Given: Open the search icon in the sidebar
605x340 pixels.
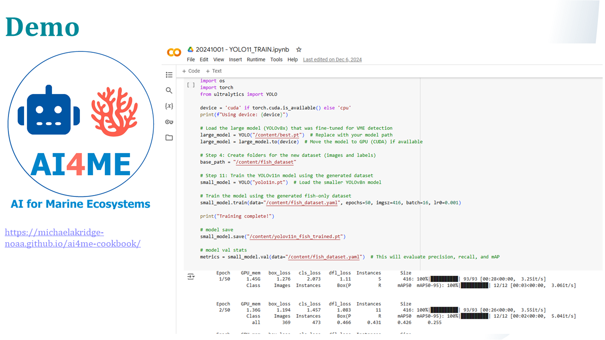Looking at the screenshot, I should 169,90.
